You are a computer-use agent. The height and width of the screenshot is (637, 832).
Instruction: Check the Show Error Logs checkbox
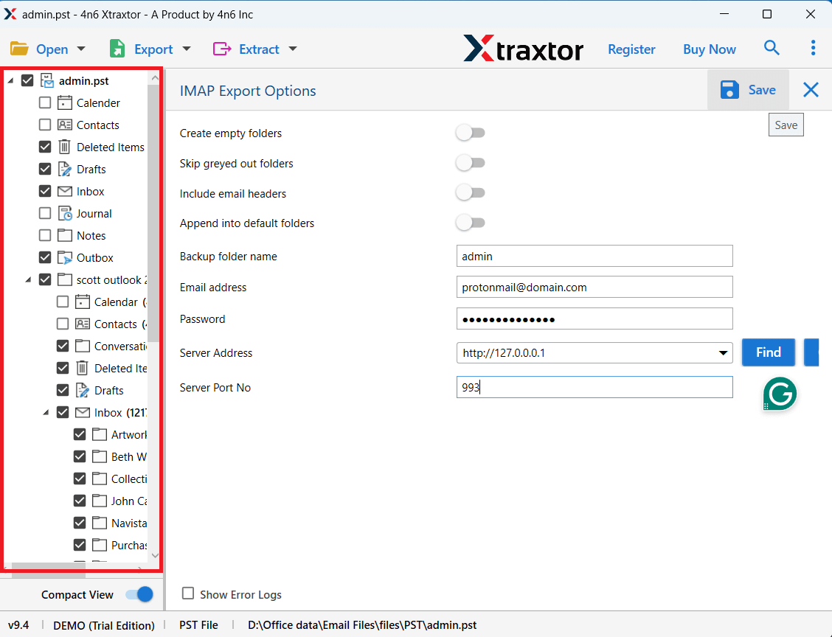coord(189,594)
